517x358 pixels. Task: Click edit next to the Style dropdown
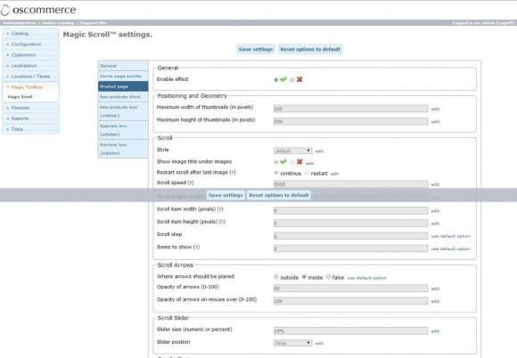point(319,151)
